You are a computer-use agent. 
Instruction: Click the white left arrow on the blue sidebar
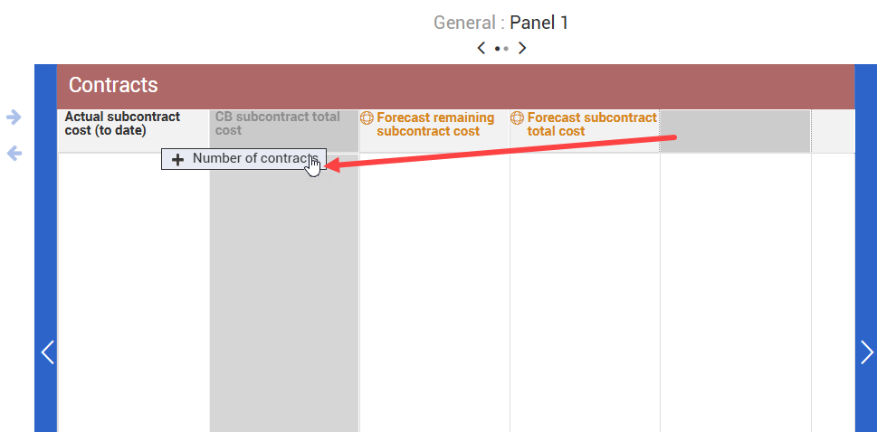pyautogui.click(x=48, y=352)
